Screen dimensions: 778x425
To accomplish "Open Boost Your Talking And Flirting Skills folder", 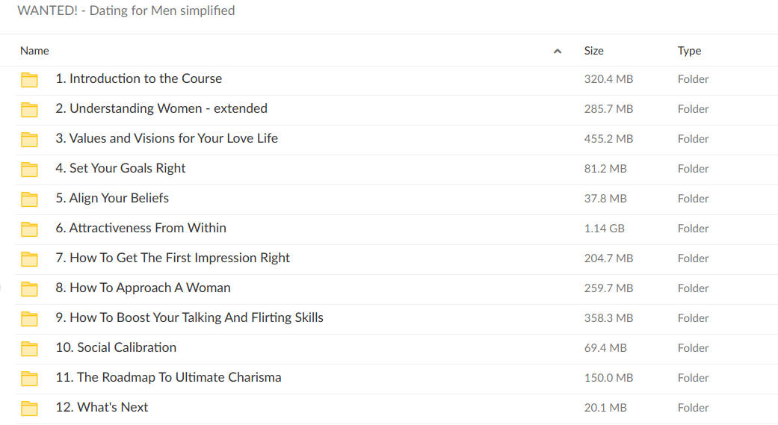I will [x=189, y=317].
